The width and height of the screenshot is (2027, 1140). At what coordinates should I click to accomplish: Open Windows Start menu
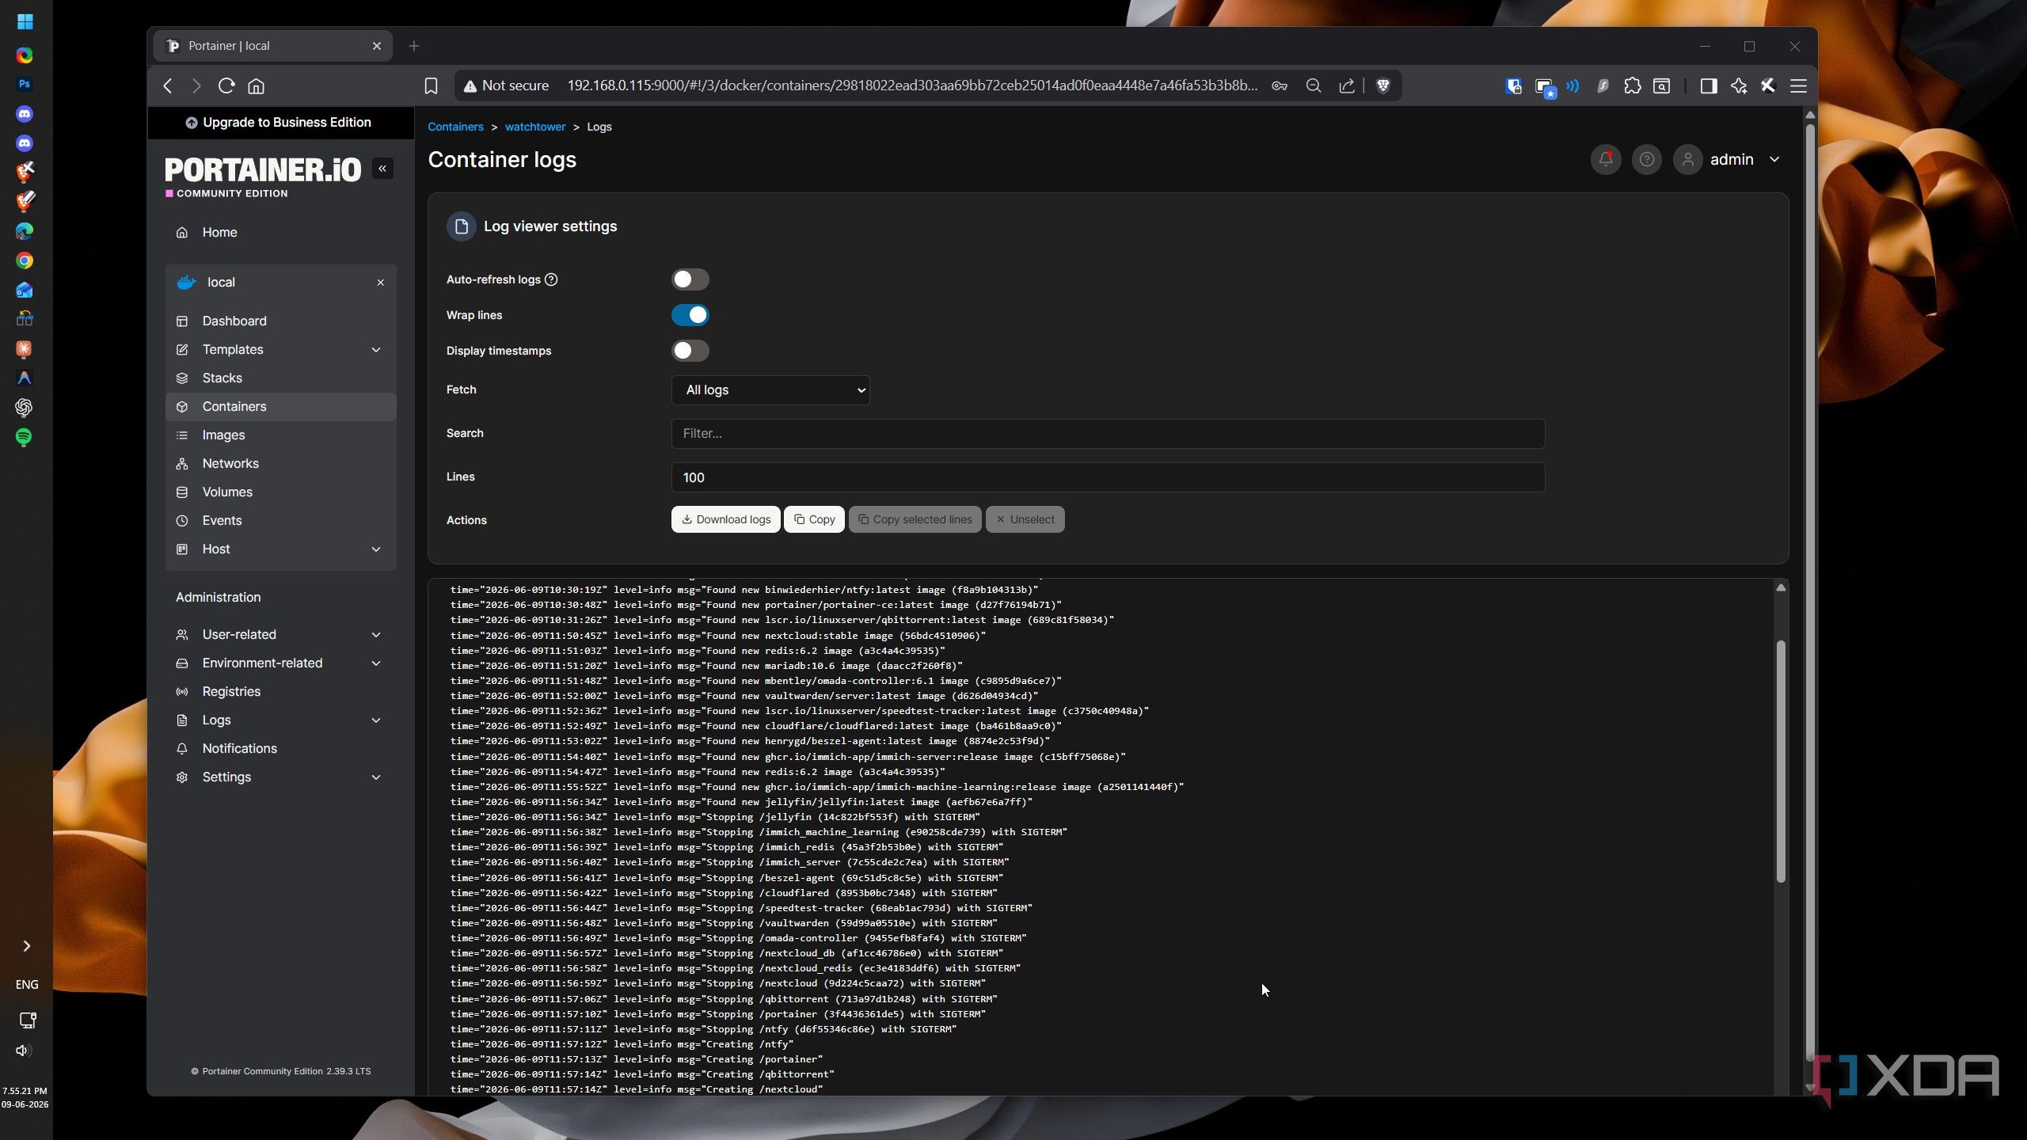click(x=25, y=21)
